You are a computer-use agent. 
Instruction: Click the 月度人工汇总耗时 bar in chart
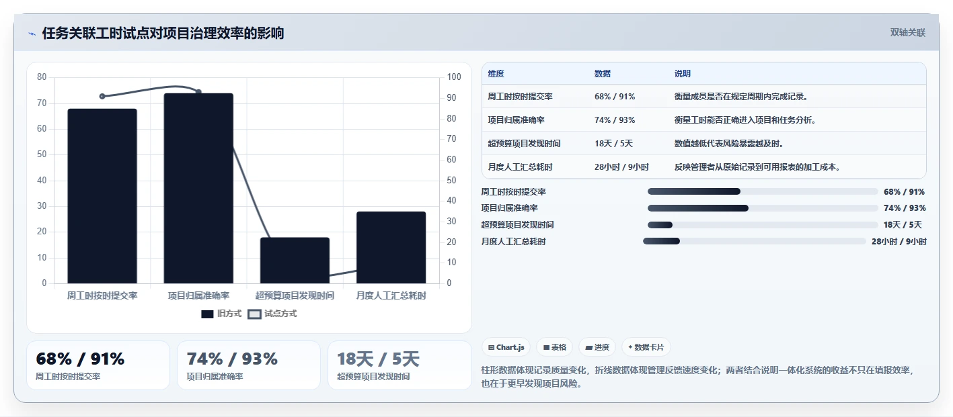pos(391,248)
